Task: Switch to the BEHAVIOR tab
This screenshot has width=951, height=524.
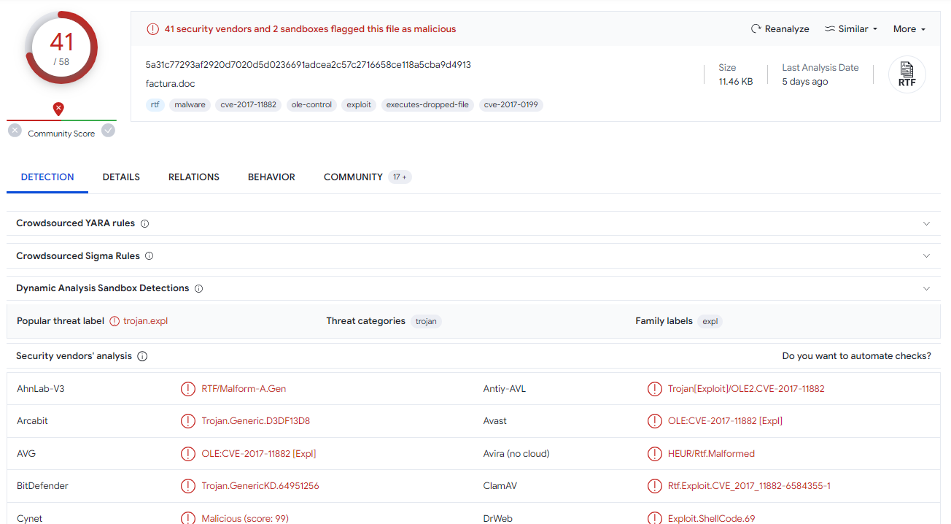Action: [x=271, y=177]
